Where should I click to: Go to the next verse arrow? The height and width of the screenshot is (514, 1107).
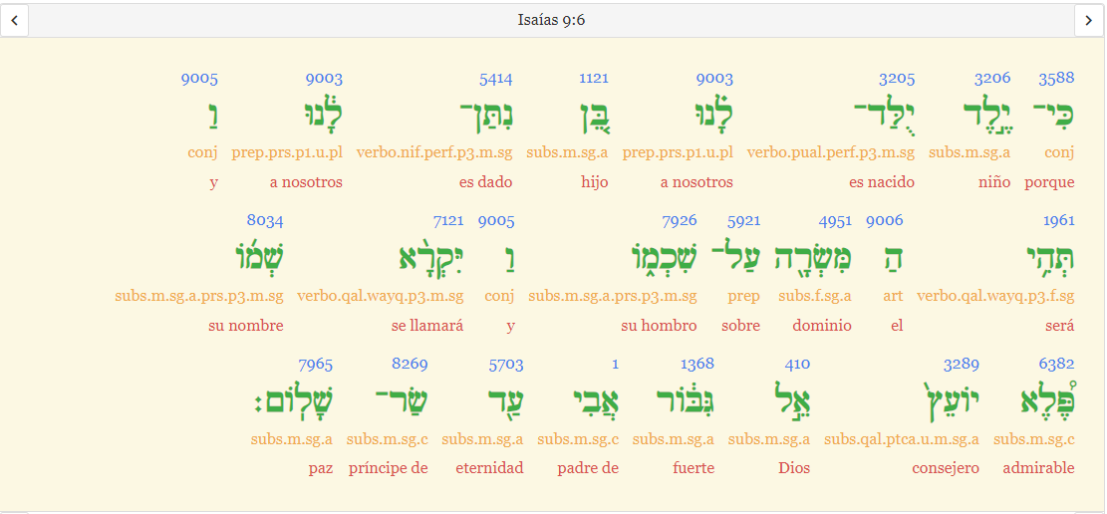1088,21
